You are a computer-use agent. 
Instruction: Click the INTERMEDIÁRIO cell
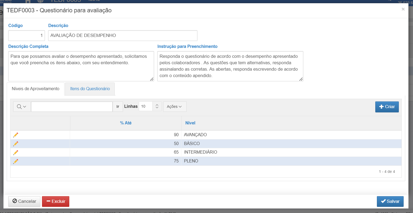coord(291,152)
